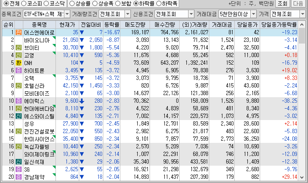Click the down triangle in 오텍 row

click(x=82, y=78)
